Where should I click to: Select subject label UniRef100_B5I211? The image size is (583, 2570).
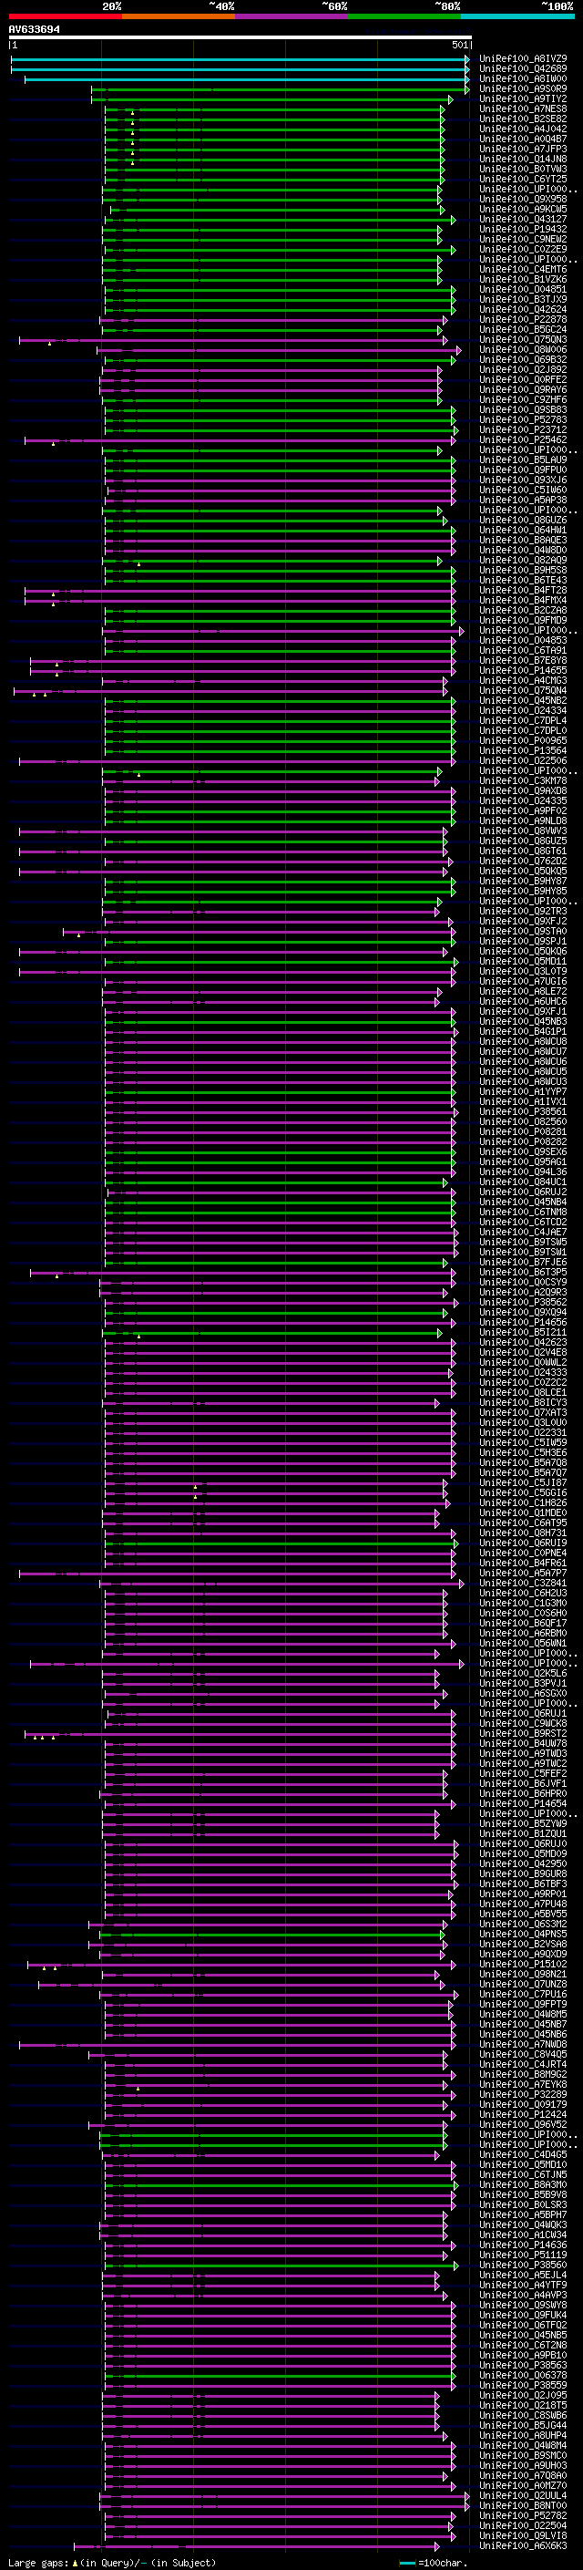pos(523,1332)
